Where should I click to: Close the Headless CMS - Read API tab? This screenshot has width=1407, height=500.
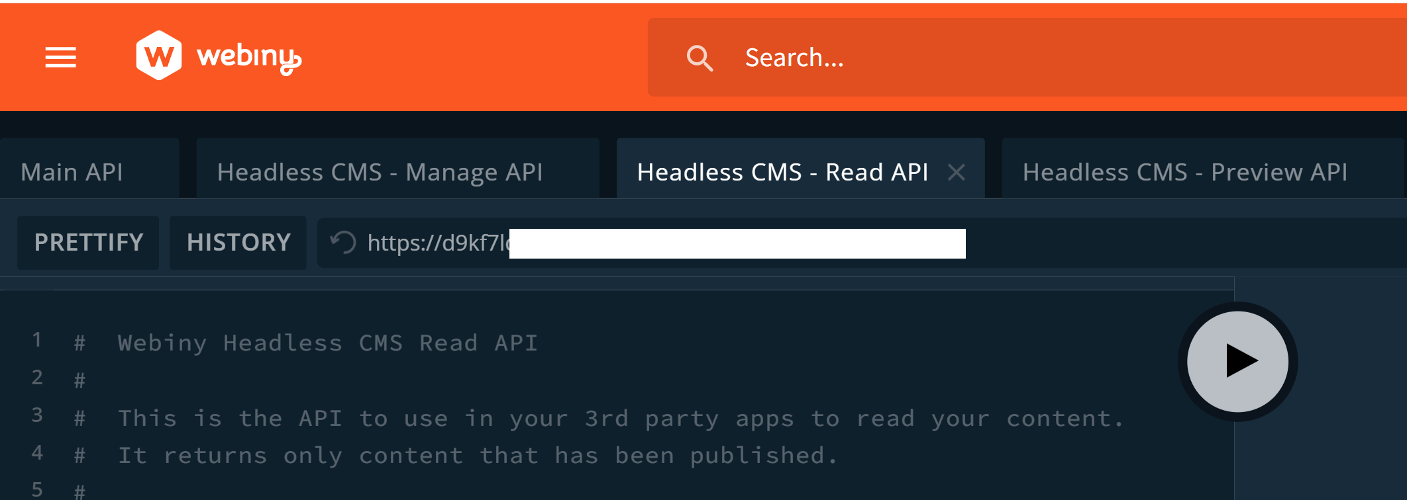coord(956,173)
